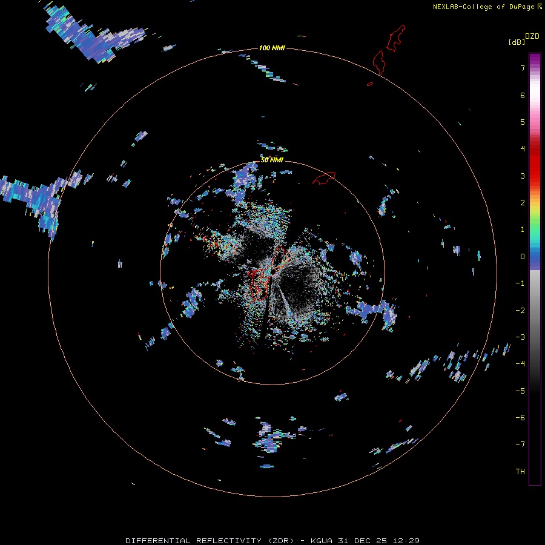Click the Rota island outline near the 50 NMI ring

(x=324, y=177)
